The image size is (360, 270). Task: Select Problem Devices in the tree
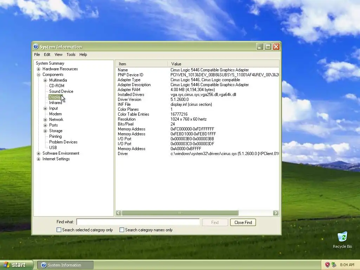click(x=63, y=142)
